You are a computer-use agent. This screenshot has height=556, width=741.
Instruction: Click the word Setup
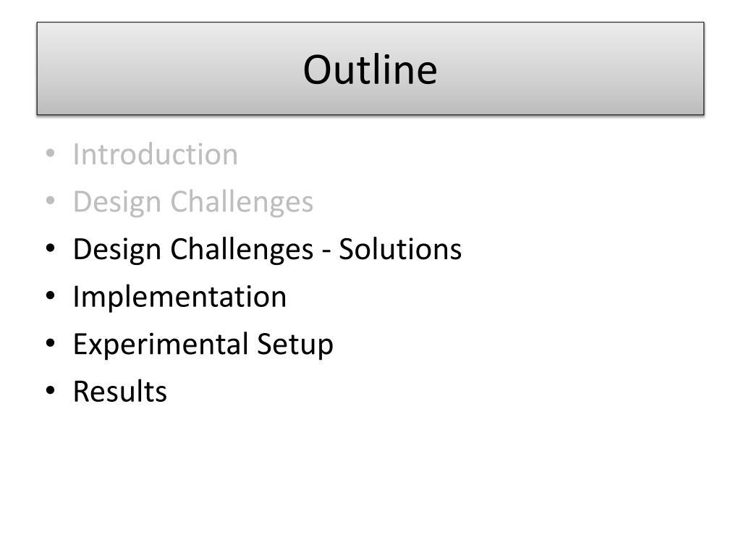(x=295, y=345)
